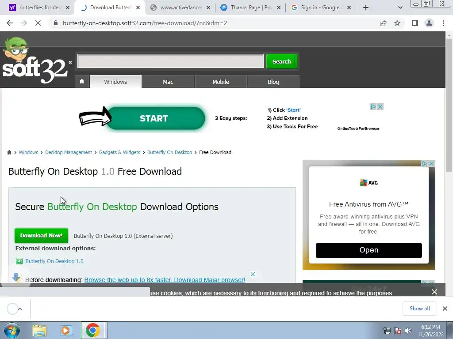Select the Blog navigation tab

click(273, 82)
